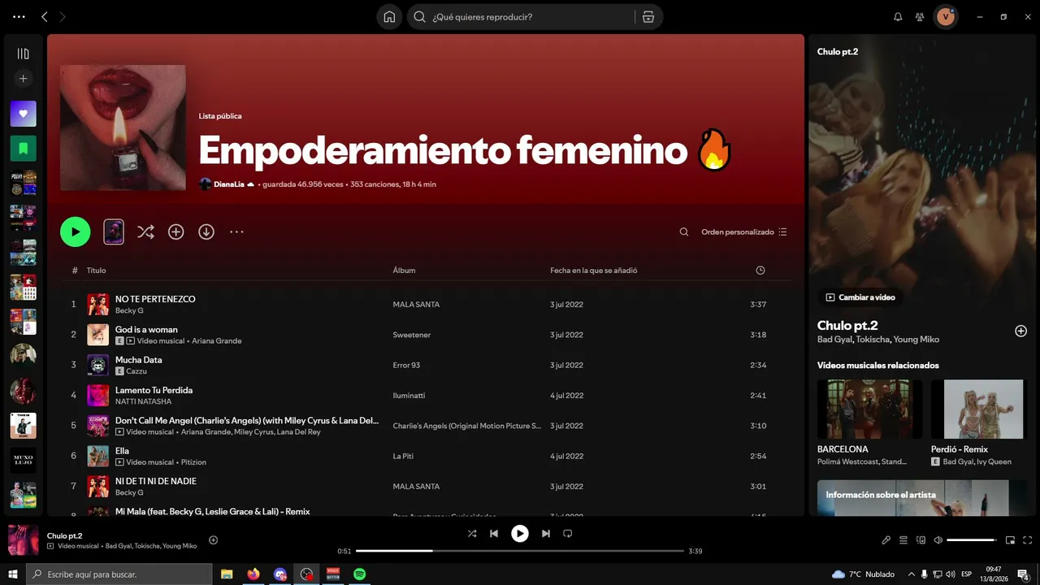Open the queue icon in the player bar
The image size is (1040, 585).
(903, 540)
